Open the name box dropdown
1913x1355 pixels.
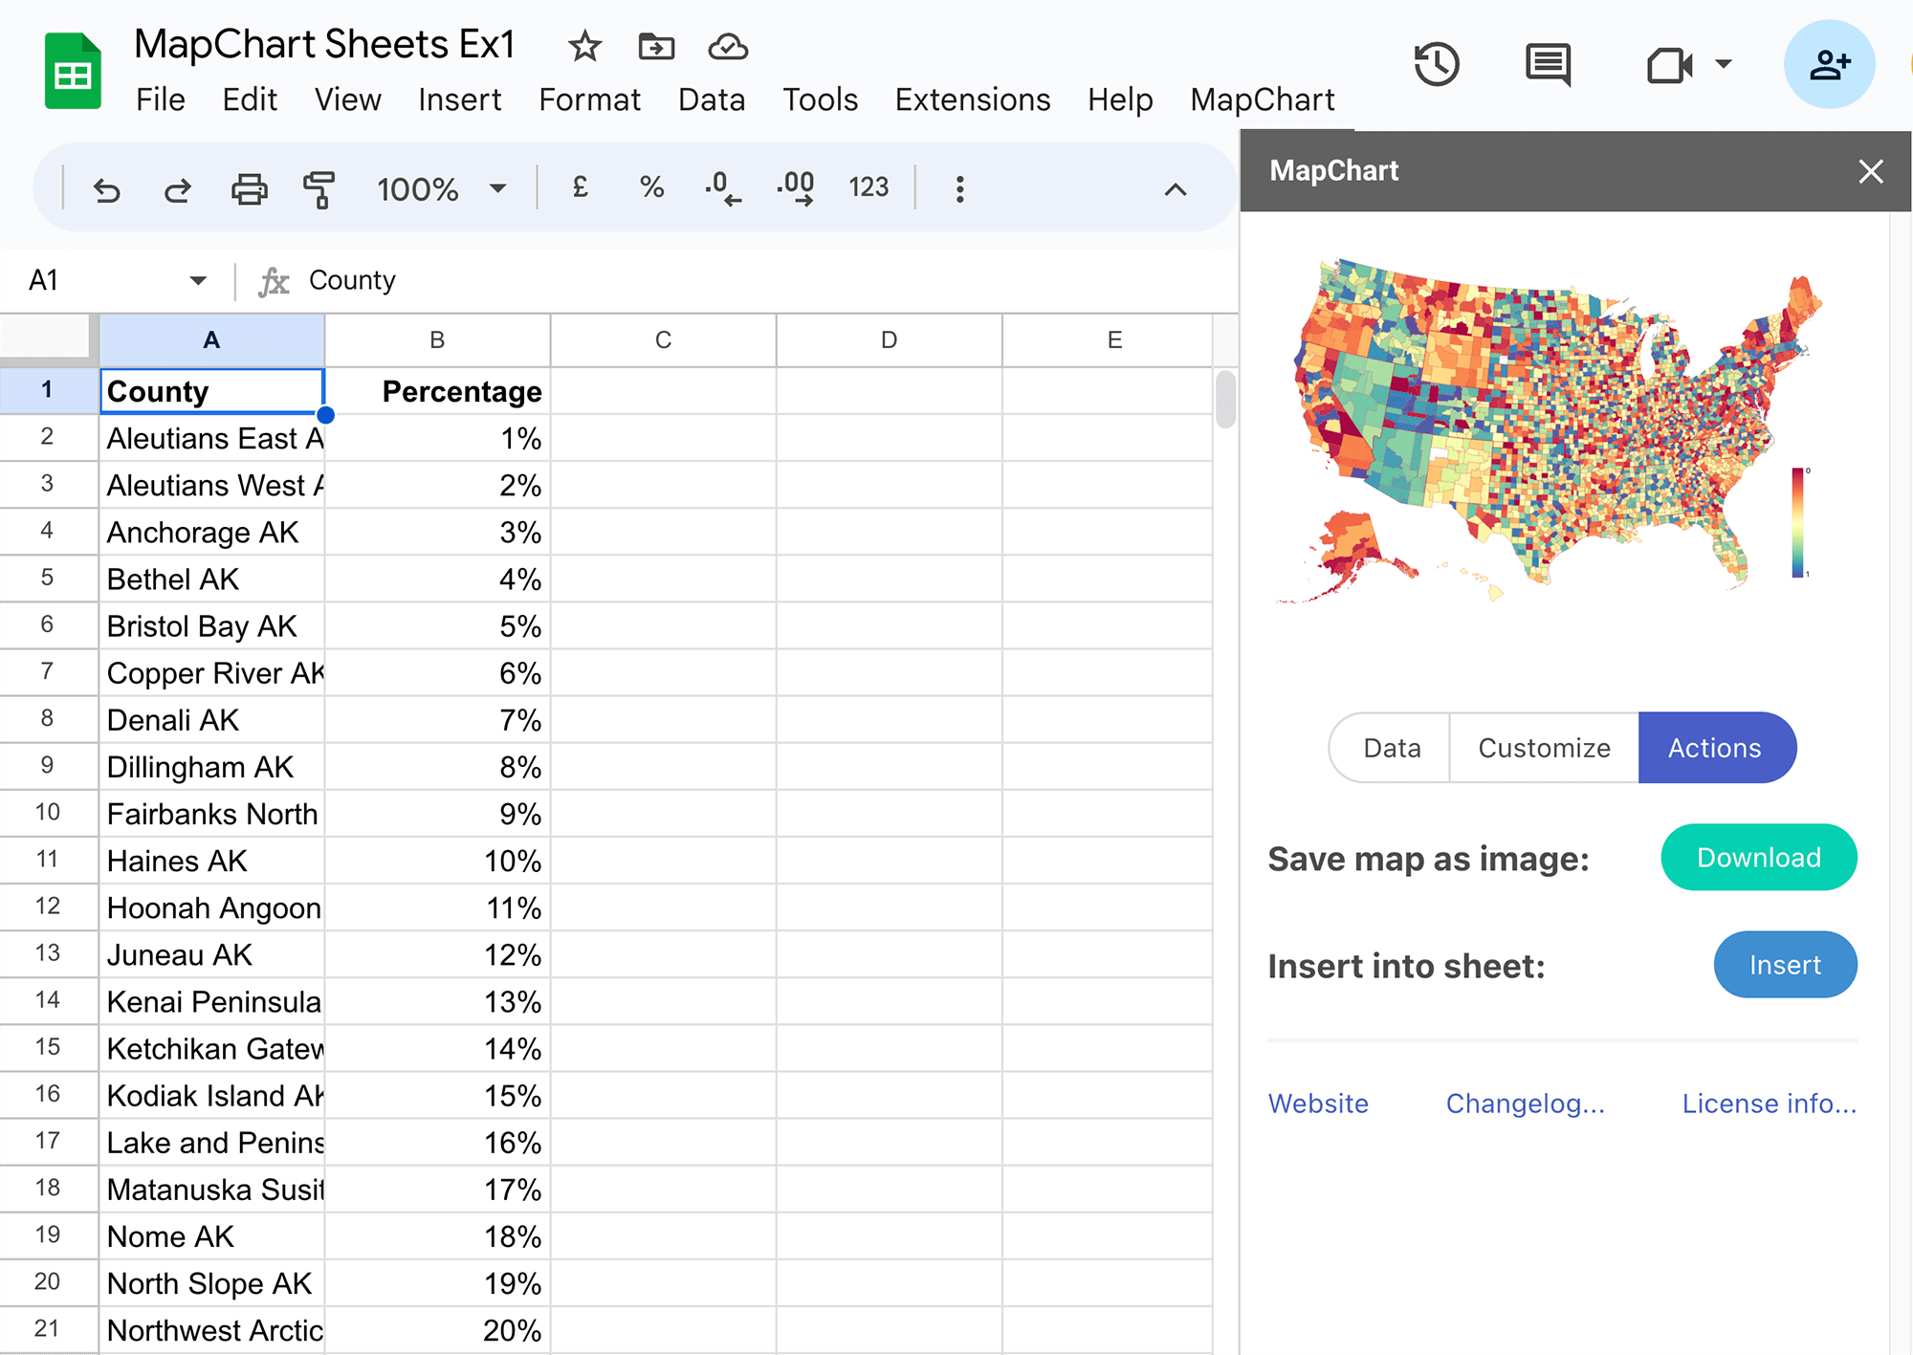(x=198, y=279)
